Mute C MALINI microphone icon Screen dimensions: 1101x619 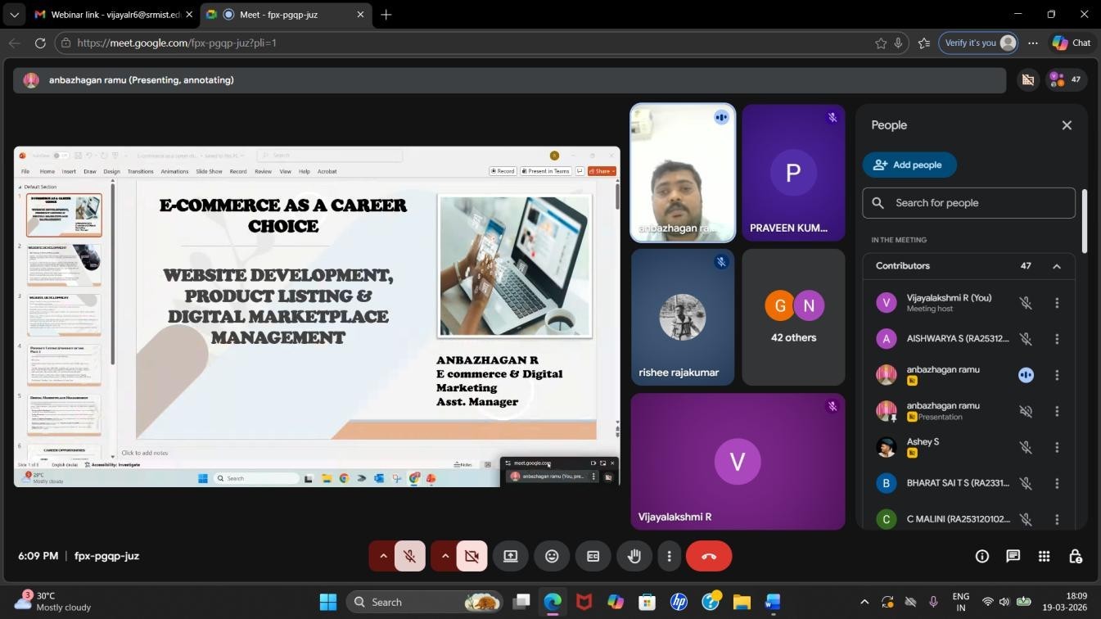(1026, 519)
